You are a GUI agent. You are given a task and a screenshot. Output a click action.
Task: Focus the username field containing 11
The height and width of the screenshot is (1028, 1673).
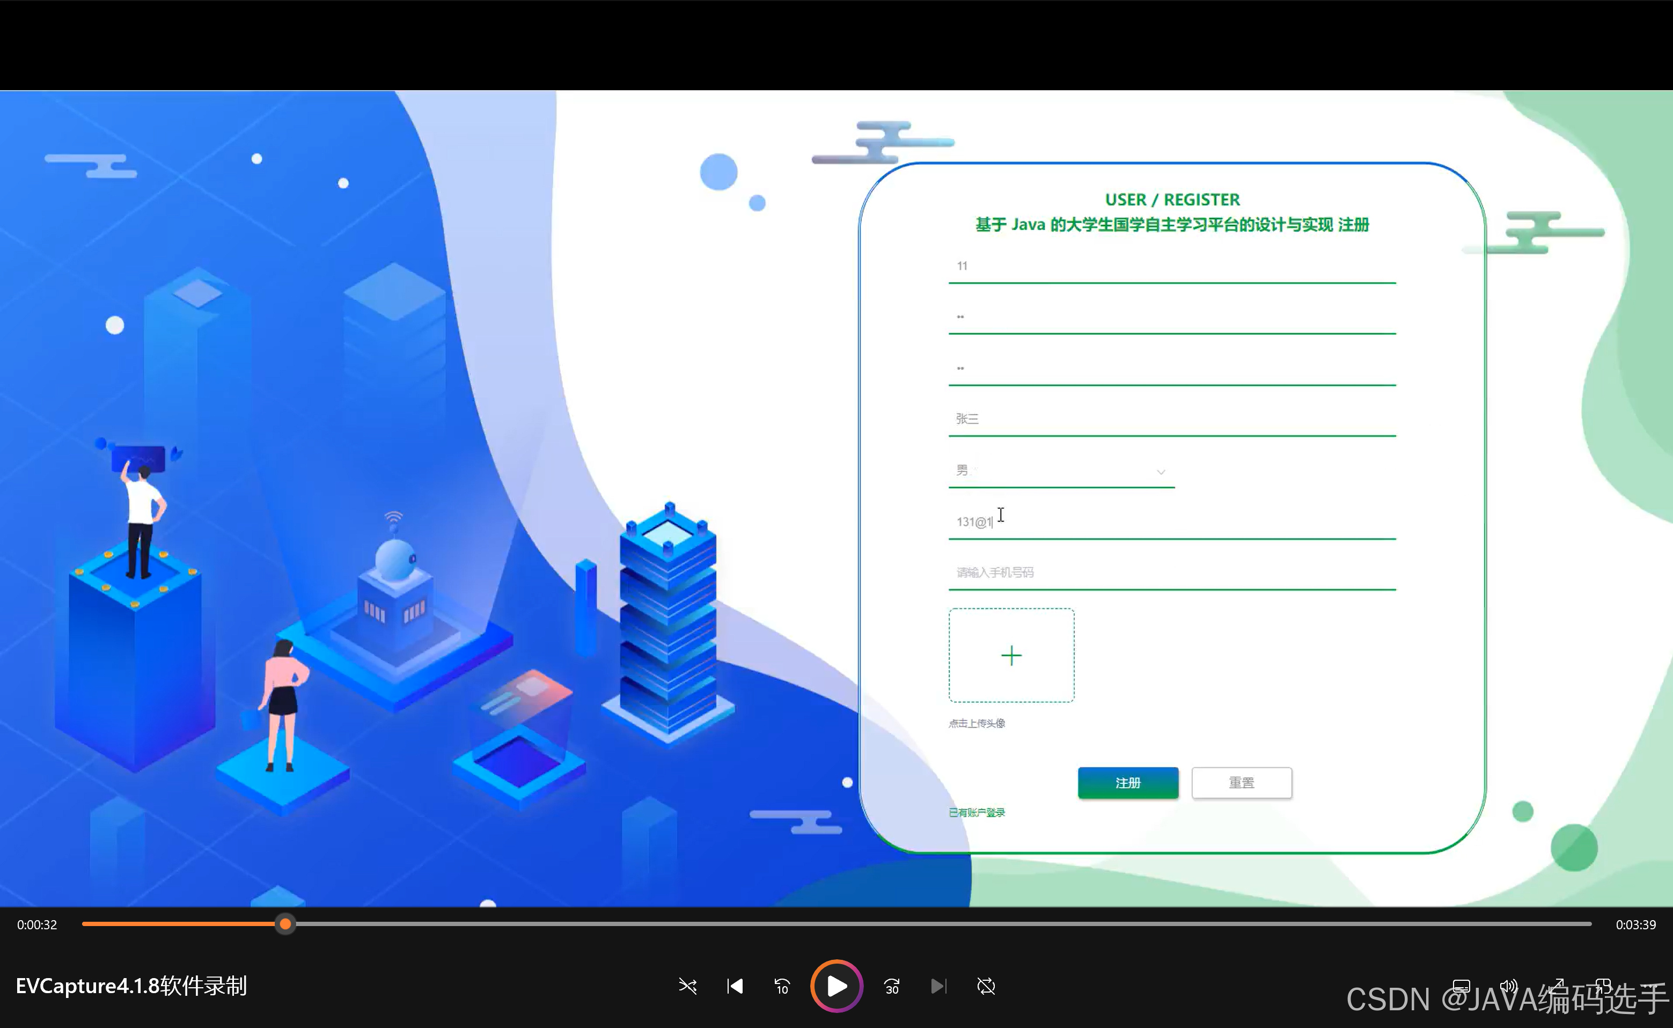pos(1172,267)
